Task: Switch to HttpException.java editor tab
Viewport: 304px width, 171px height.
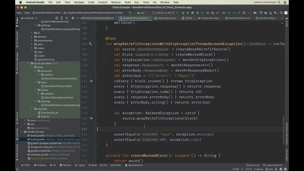Action: tap(166, 18)
